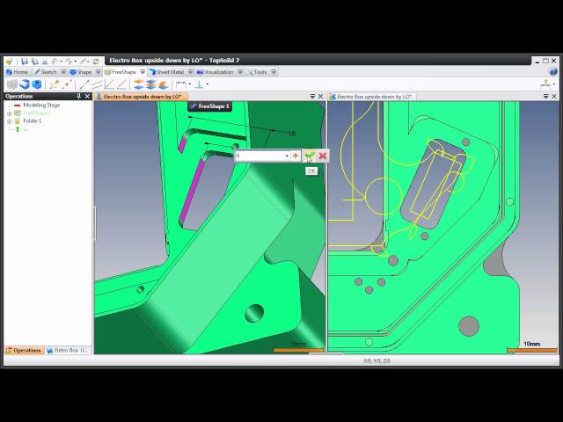Click the orange plus icon beside value field
This screenshot has width=563, height=422.
(296, 156)
